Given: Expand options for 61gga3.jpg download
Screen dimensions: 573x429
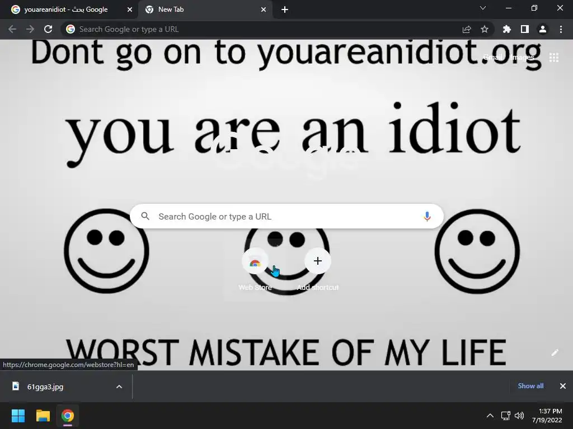Looking at the screenshot, I should (119, 387).
